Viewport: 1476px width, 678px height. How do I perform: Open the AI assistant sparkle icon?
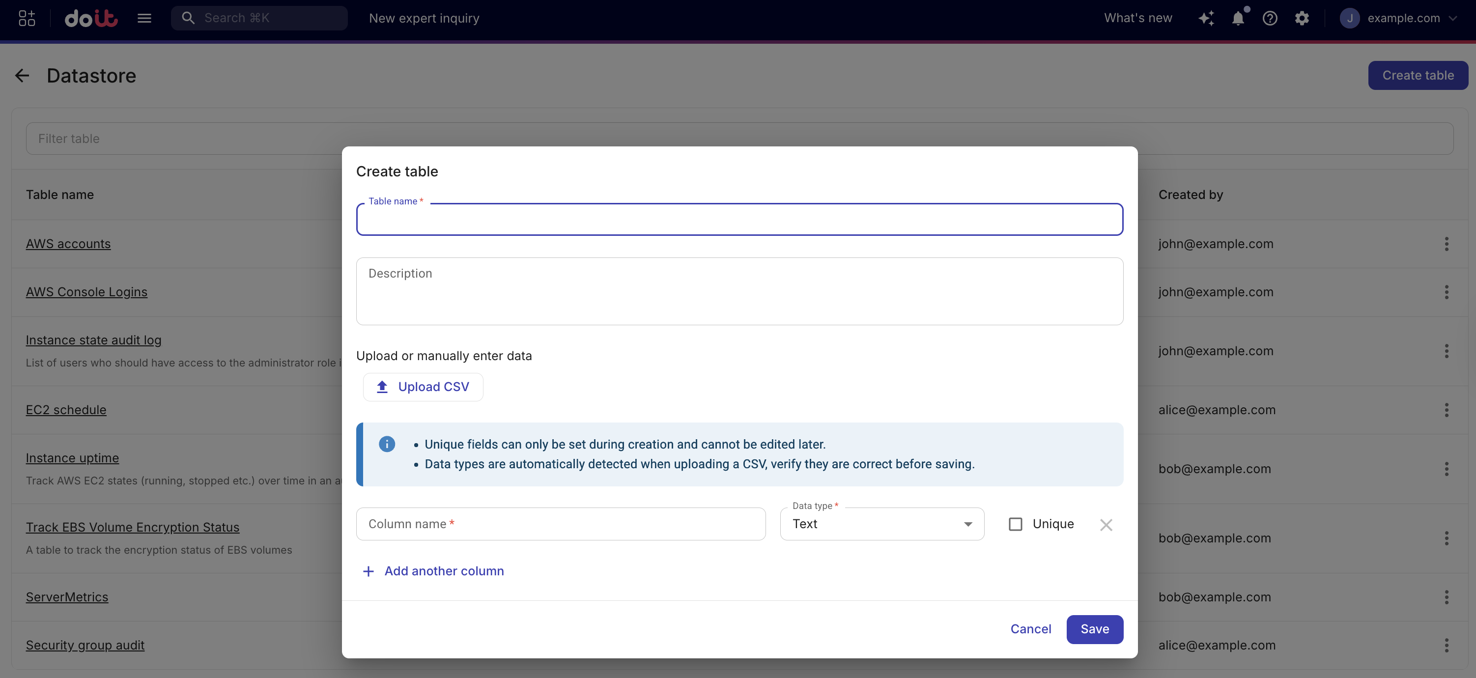click(1207, 18)
